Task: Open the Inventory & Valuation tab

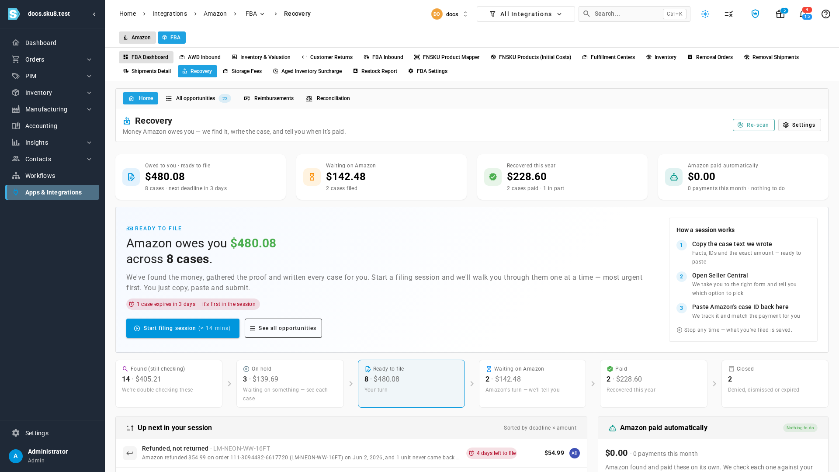Action: (x=261, y=57)
